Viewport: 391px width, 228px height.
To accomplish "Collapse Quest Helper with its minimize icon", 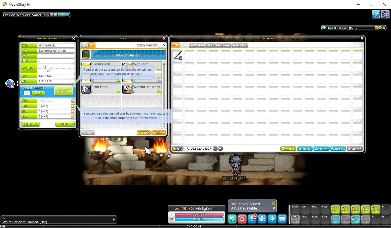I will tap(380, 28).
